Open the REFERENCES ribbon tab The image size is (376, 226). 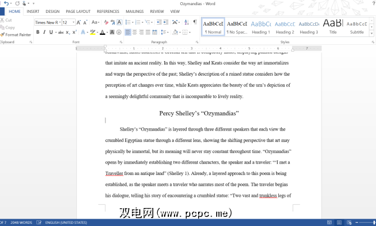(108, 11)
